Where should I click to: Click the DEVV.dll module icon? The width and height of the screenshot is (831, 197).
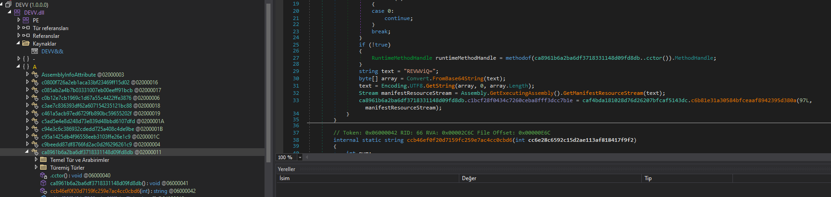(17, 12)
